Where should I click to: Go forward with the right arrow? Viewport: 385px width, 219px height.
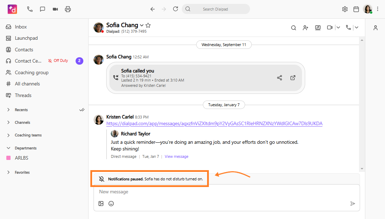coord(164,9)
